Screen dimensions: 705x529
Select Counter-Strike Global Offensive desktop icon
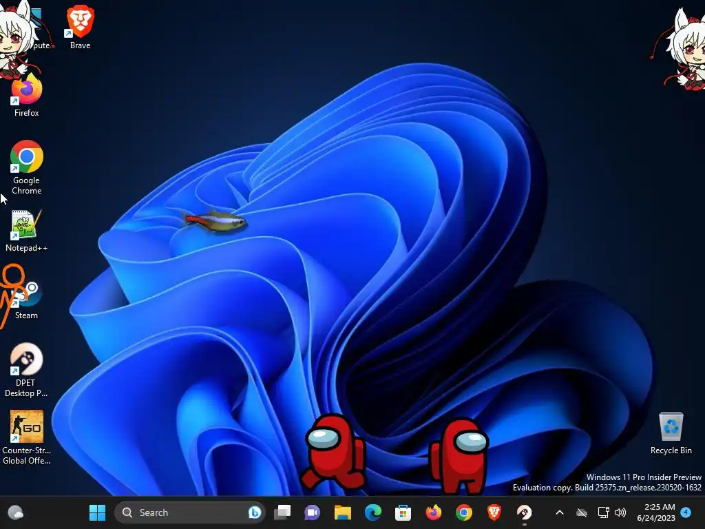tap(27, 437)
